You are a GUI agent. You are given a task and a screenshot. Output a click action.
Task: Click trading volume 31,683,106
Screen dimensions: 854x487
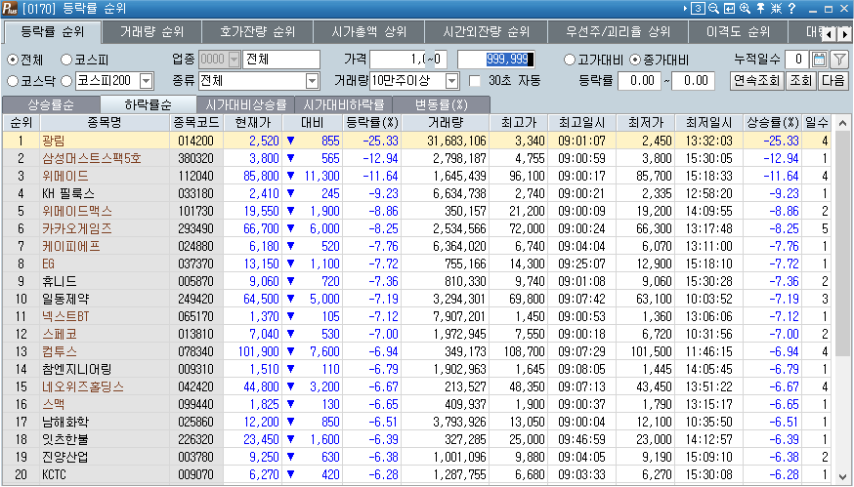tap(456, 141)
